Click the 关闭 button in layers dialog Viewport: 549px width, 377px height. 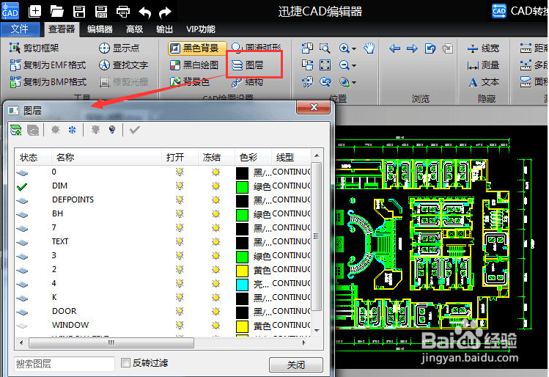(296, 365)
